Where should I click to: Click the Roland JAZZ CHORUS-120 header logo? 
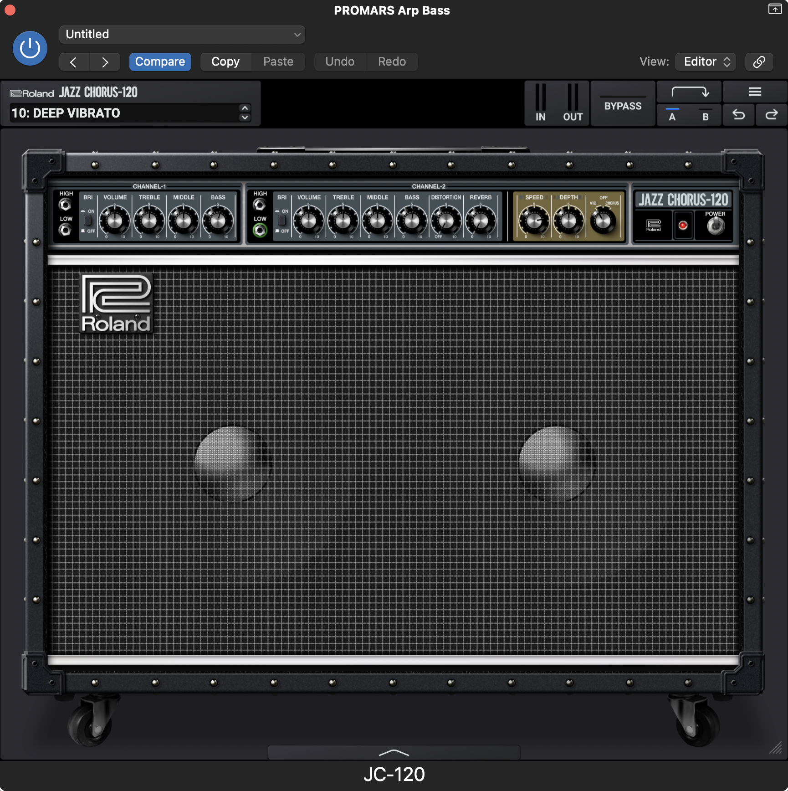point(74,92)
